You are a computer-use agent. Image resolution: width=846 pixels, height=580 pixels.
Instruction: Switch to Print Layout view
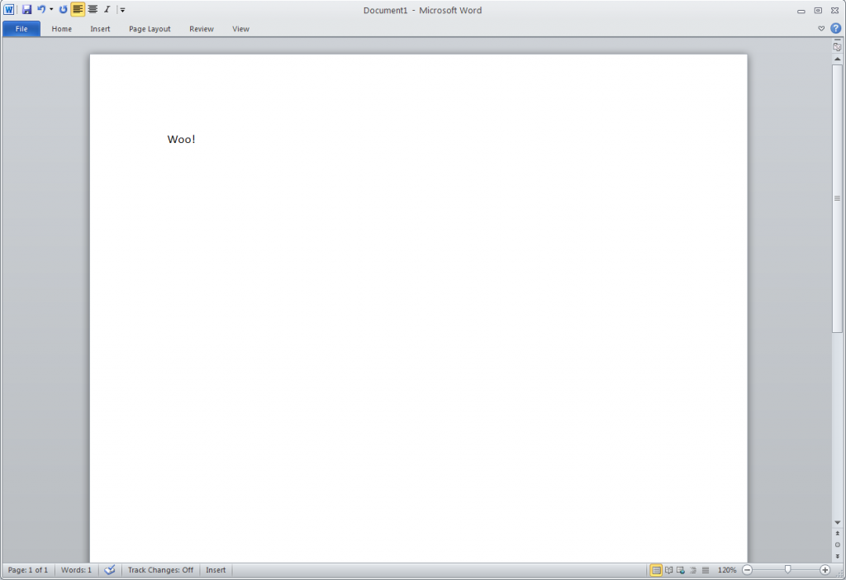pyautogui.click(x=656, y=570)
